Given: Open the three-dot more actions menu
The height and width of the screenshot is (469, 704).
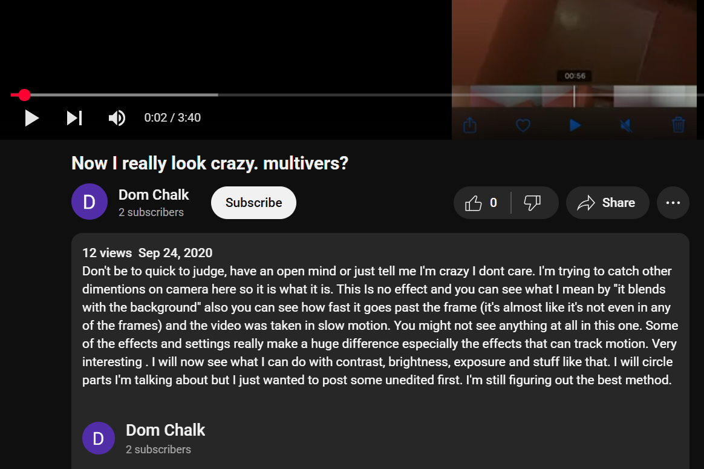Looking at the screenshot, I should click(673, 203).
